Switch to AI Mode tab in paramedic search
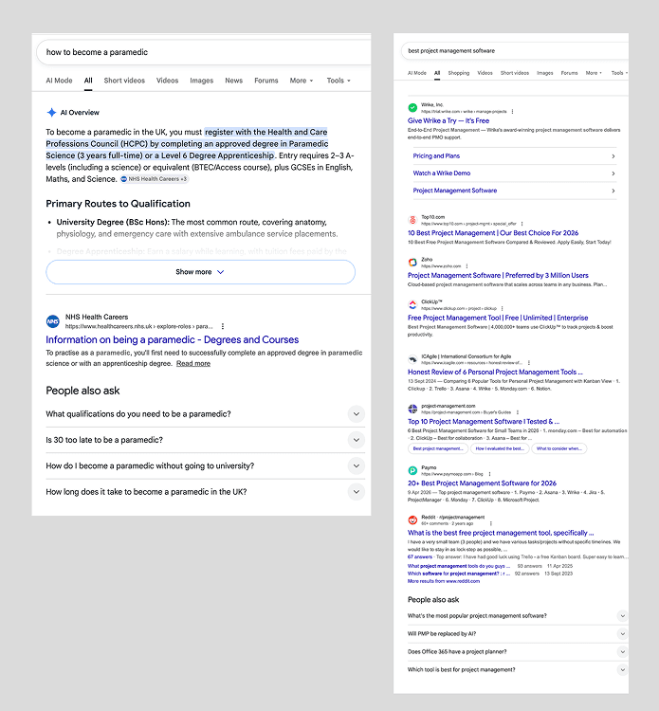This screenshot has width=659, height=711. click(x=59, y=81)
